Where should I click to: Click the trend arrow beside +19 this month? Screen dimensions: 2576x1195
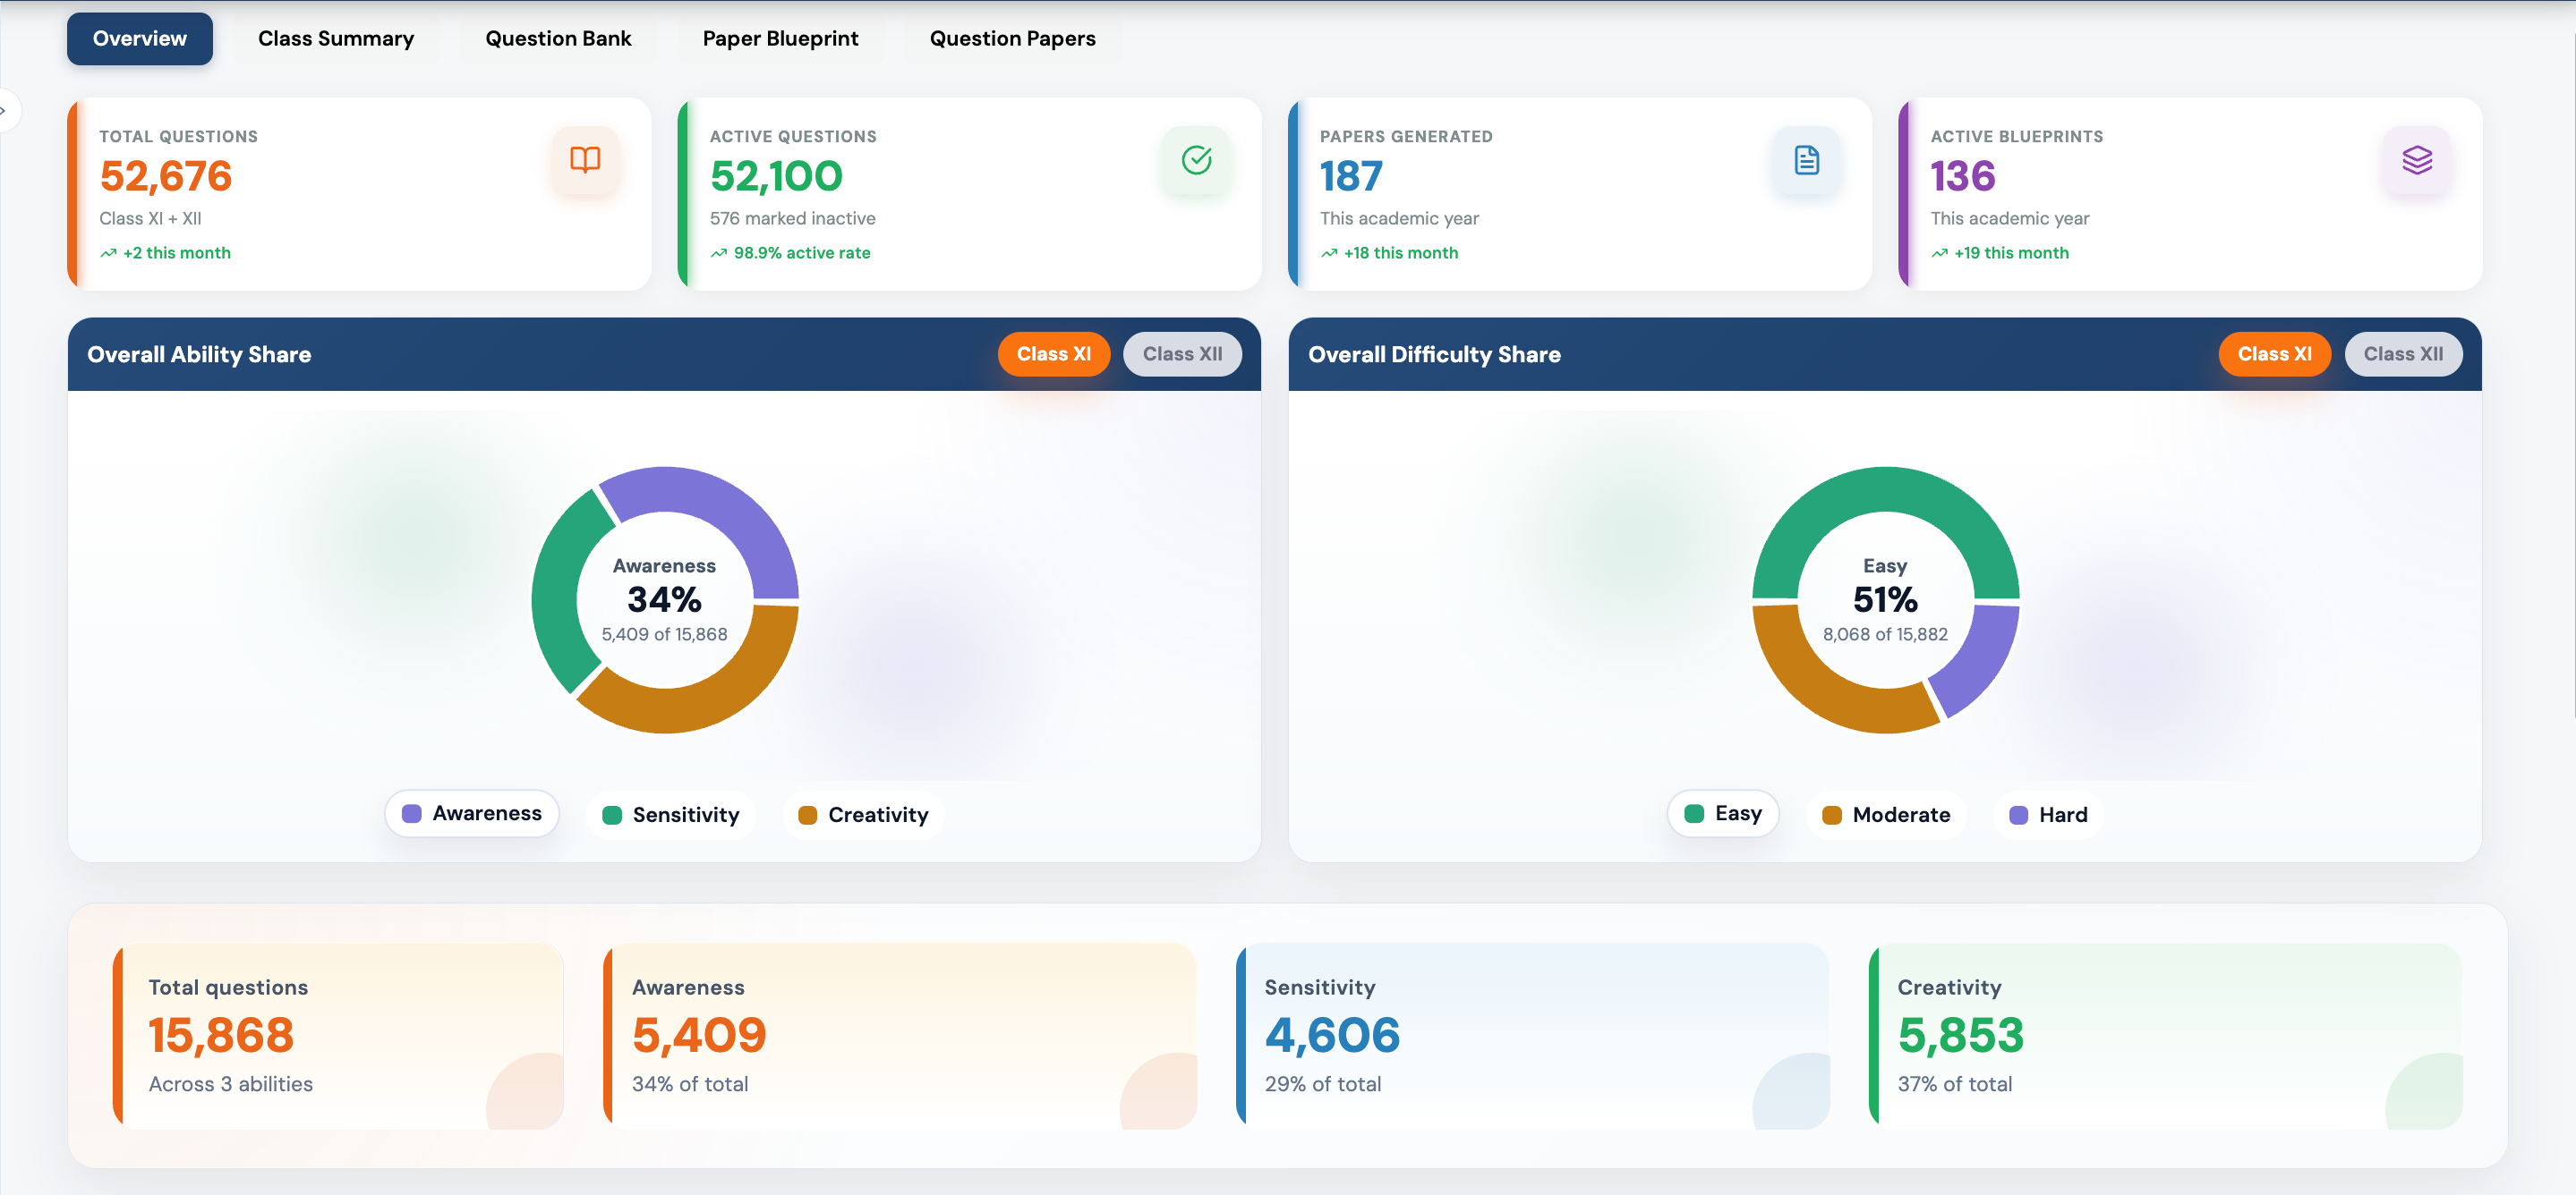coord(1939,254)
